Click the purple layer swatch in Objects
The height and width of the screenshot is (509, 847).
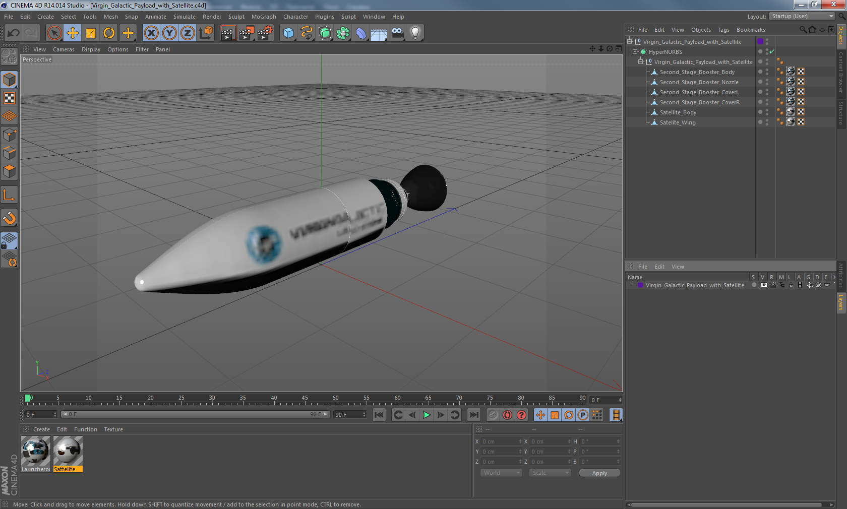(760, 41)
